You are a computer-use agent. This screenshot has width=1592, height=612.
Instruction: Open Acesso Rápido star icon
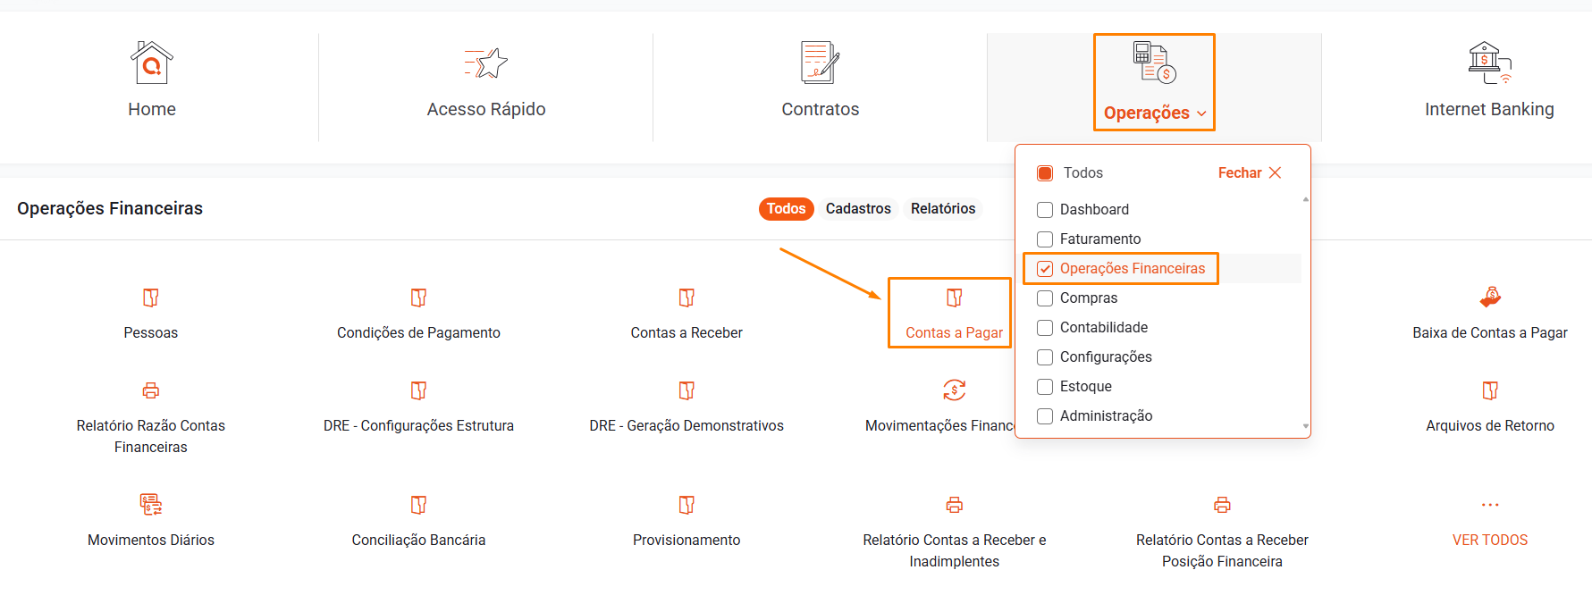pyautogui.click(x=485, y=63)
